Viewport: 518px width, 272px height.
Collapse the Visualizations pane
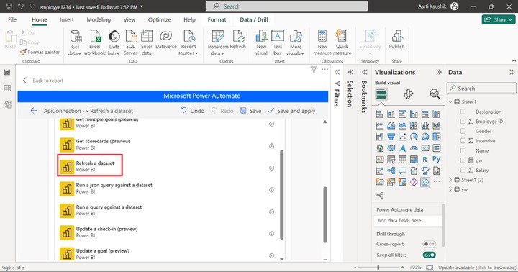[439, 72]
